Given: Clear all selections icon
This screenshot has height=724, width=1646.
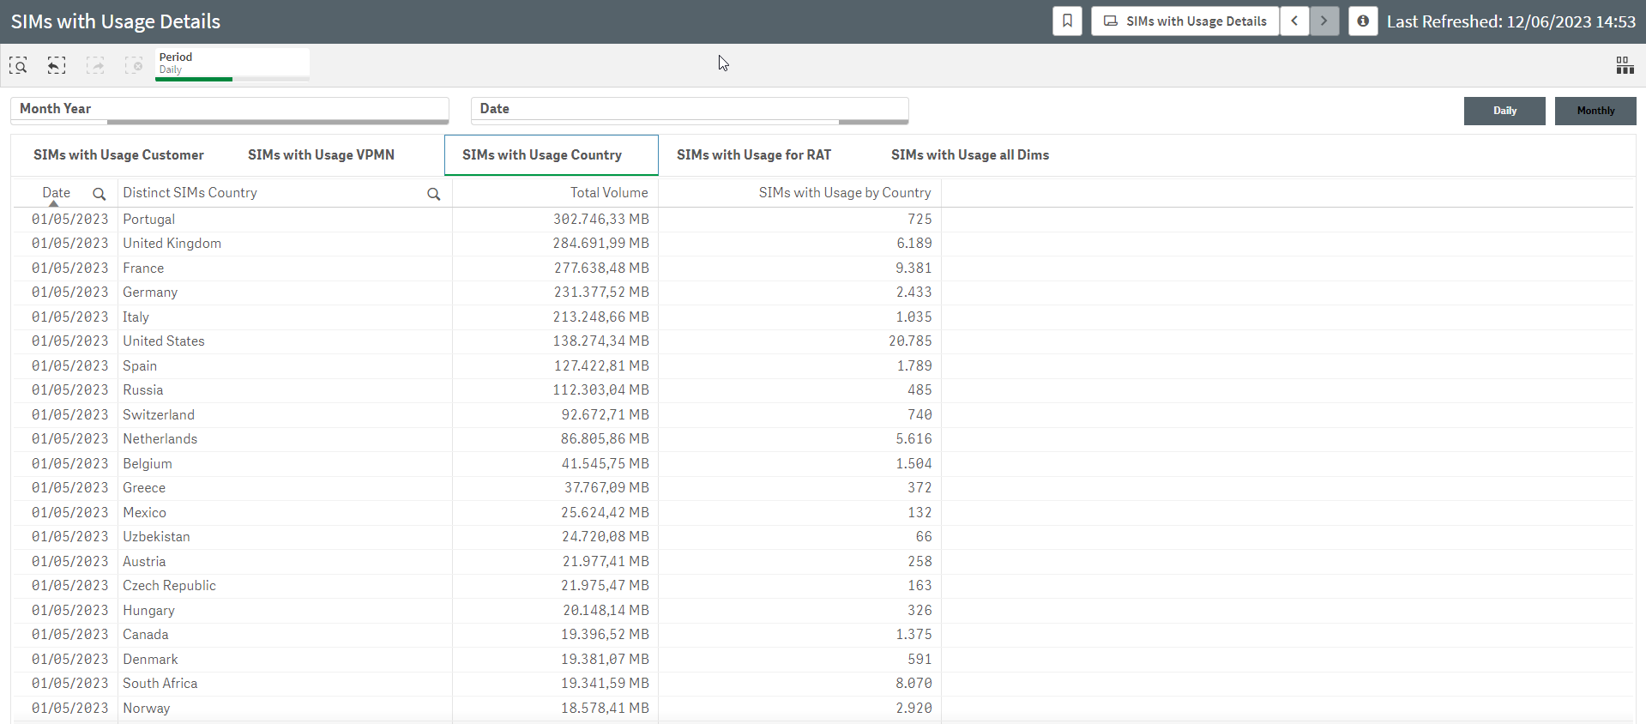Looking at the screenshot, I should tap(134, 65).
